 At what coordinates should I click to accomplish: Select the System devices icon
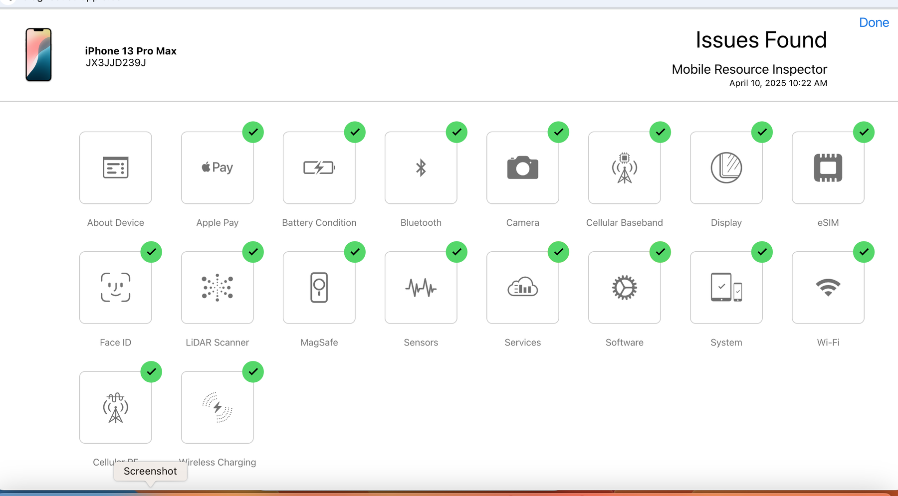[726, 288]
